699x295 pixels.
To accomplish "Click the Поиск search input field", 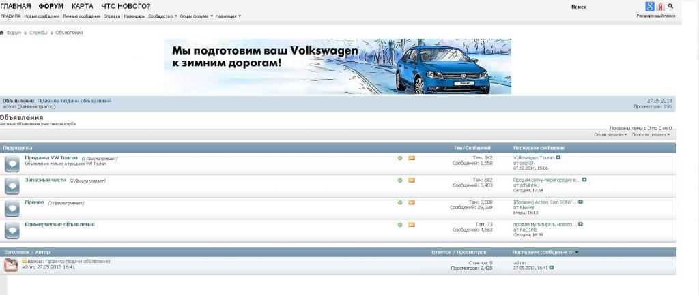I will coord(606,7).
